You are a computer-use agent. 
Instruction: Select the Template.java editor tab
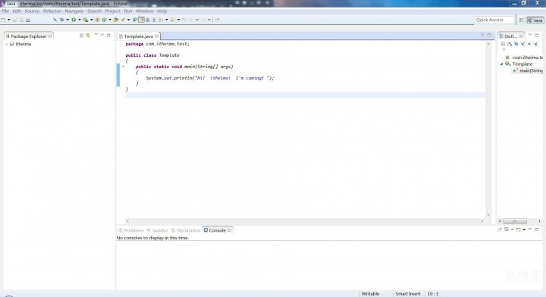[x=139, y=36]
